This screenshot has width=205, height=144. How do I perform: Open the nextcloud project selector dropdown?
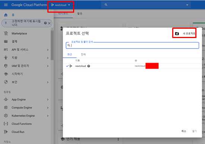point(61,5)
